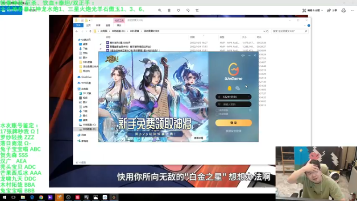Click the WeGame logo
The width and height of the screenshot is (357, 201).
click(233, 71)
